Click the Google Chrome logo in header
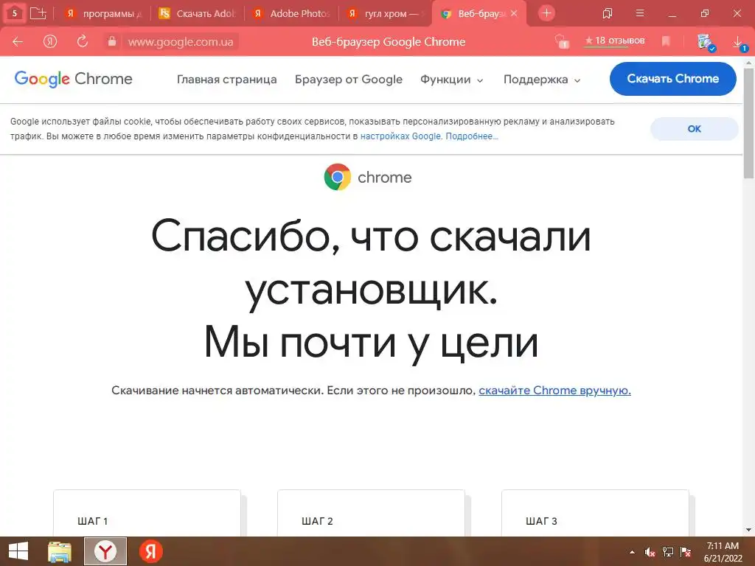Screen dimensions: 755x566 (x=73, y=79)
